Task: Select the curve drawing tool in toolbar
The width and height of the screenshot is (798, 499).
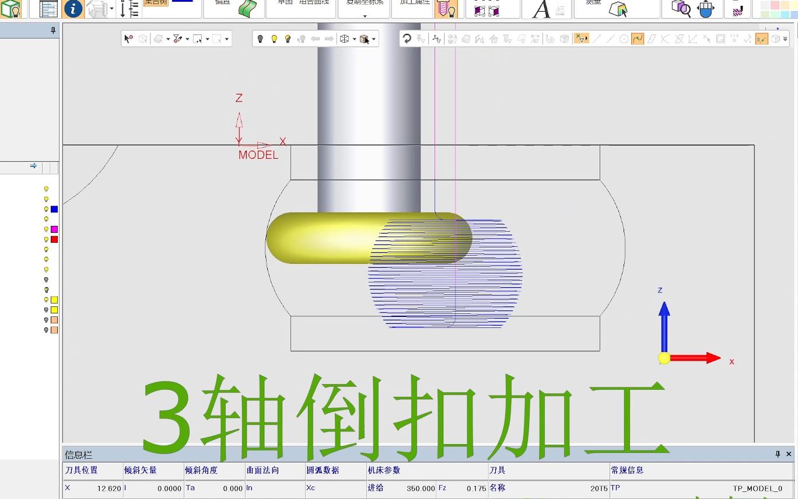Action: (x=638, y=39)
